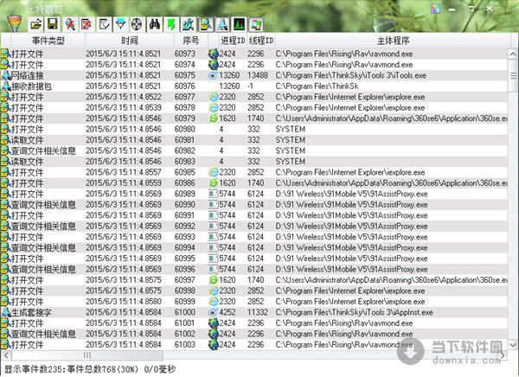Select sequence number 60994 cell

coord(185,248)
